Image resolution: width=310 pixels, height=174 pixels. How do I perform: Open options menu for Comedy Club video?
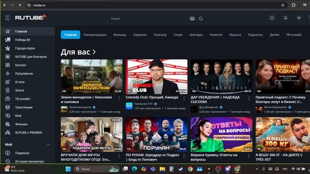[184, 98]
